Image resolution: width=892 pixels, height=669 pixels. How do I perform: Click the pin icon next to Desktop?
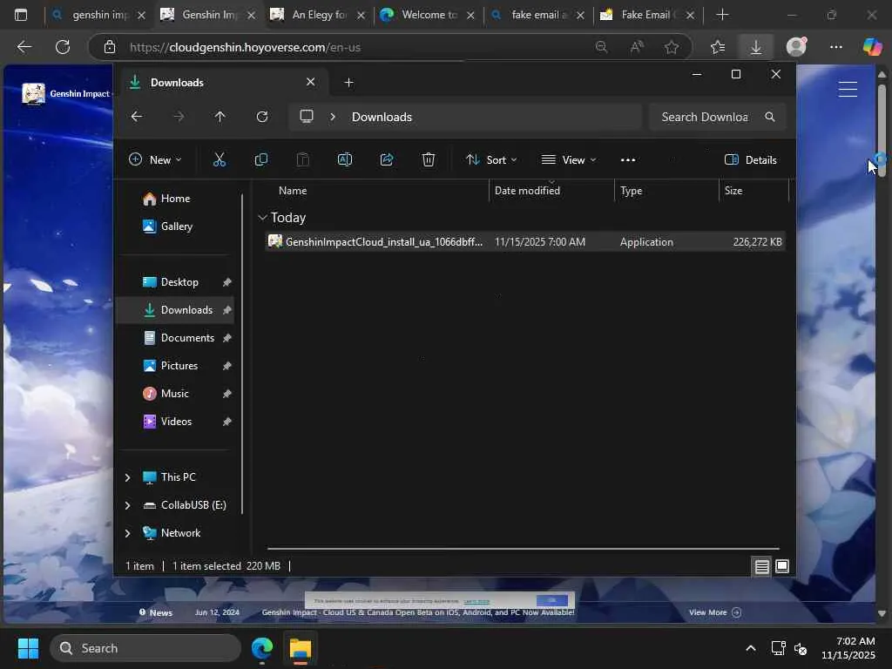coord(227,282)
